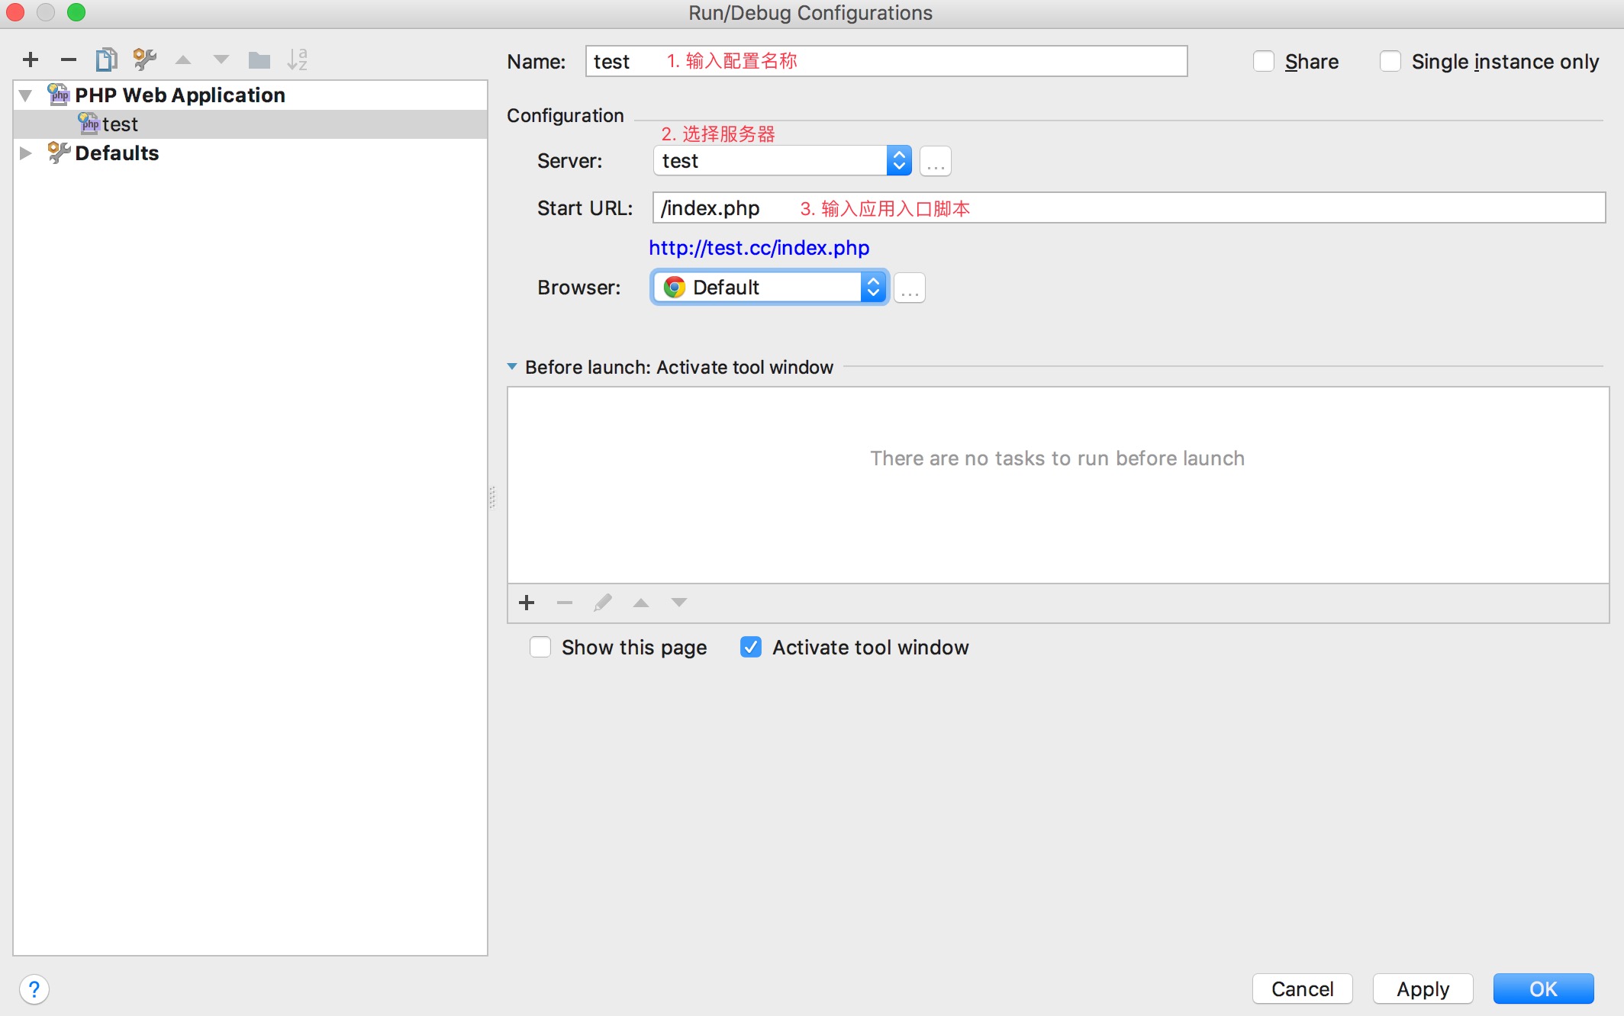
Task: Move before launch task down
Action: point(679,603)
